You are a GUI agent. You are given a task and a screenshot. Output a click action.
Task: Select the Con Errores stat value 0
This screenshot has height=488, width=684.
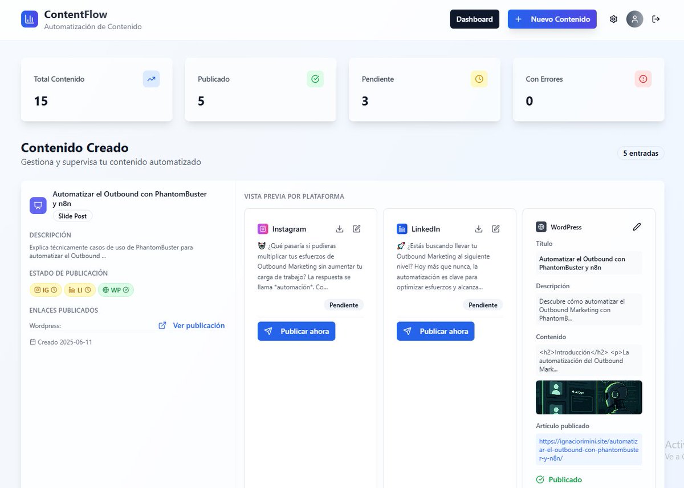530,101
